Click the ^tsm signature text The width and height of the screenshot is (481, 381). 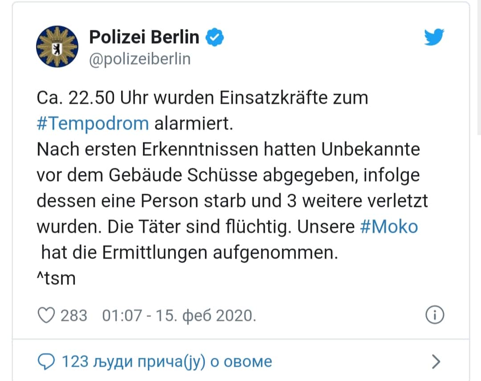coord(56,279)
